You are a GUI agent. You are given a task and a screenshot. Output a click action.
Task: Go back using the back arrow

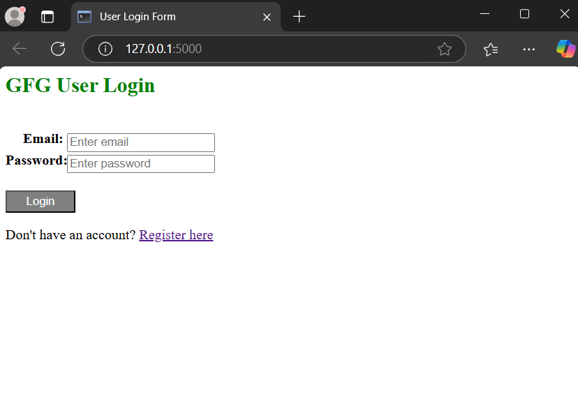coord(20,49)
